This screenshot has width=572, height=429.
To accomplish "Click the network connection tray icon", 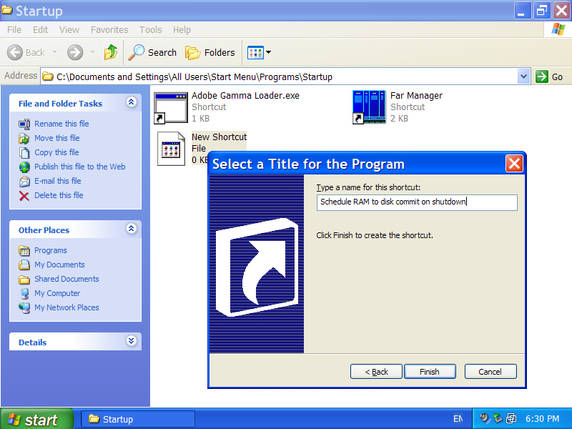I will pos(511,418).
